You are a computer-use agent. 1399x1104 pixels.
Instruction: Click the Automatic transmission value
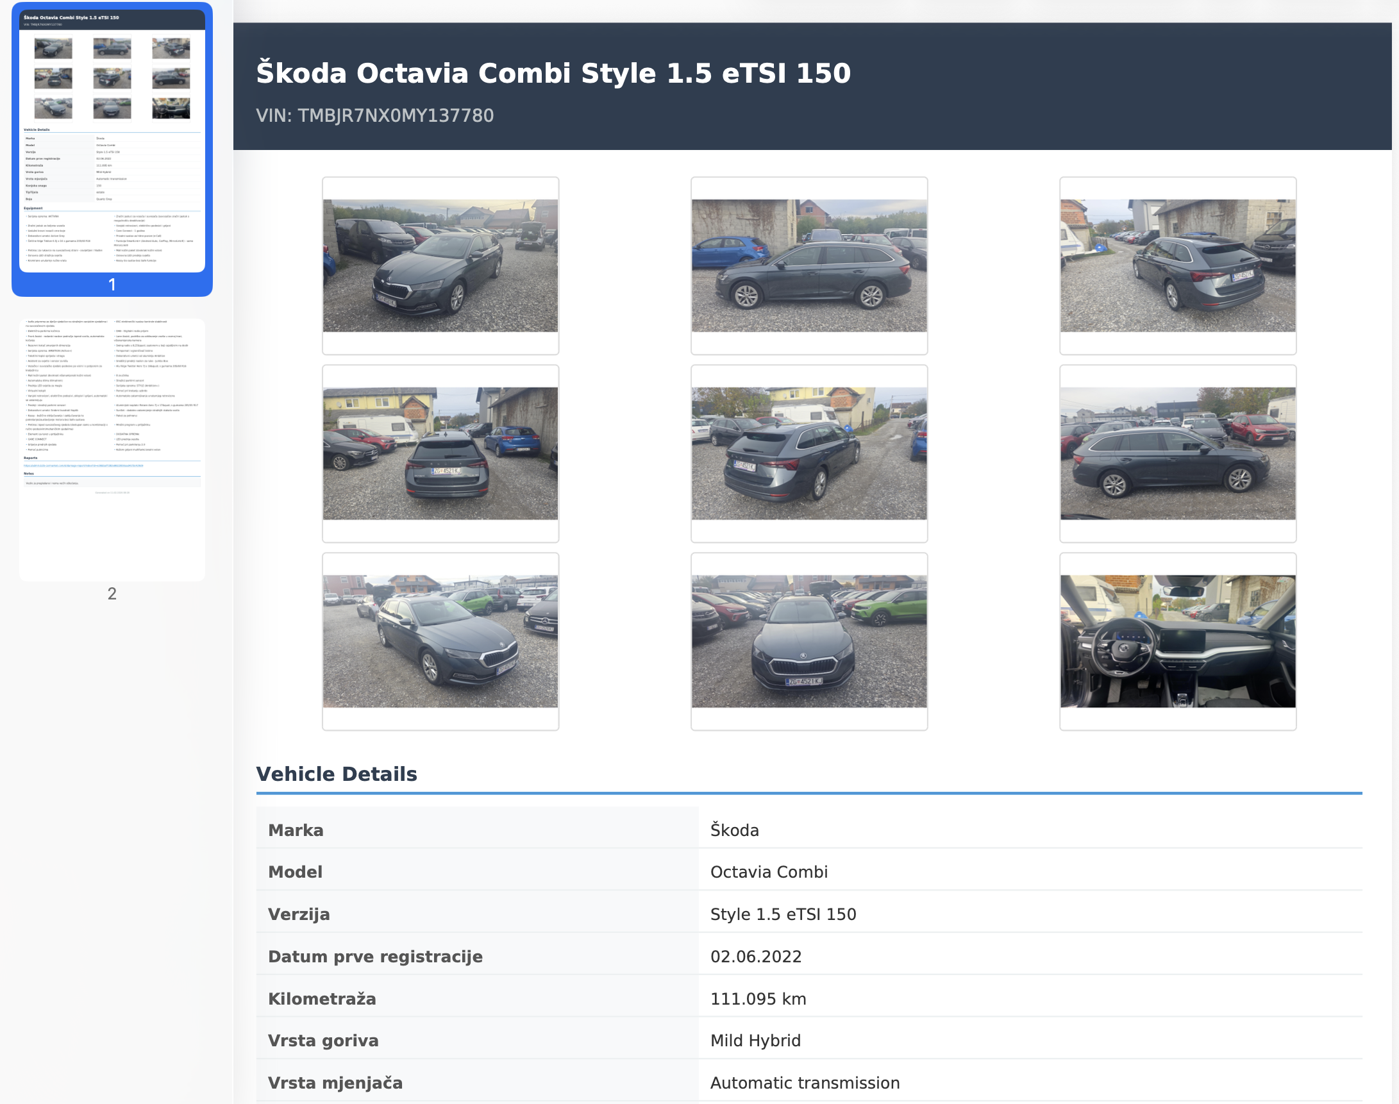click(804, 1083)
